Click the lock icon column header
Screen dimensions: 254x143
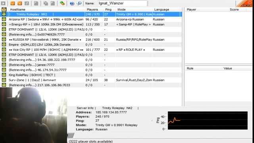click(x=4, y=10)
